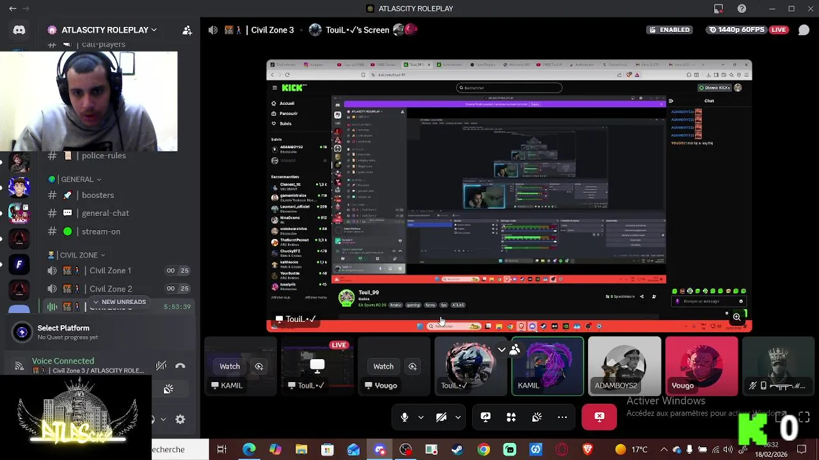Watch Yougo's stream
This screenshot has height=460, width=819.
(383, 366)
